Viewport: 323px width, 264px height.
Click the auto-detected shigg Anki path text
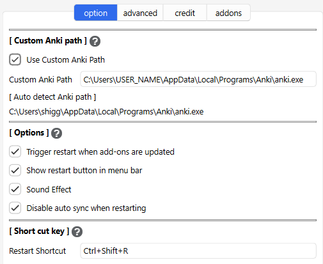(x=106, y=112)
